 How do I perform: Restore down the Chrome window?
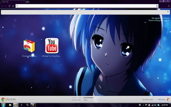pyautogui.click(x=164, y=1)
